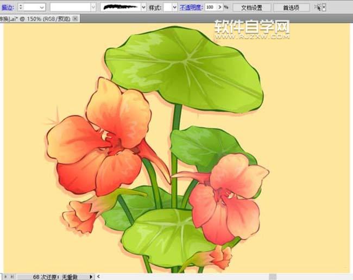Expand the select similar options arrow

[x=324, y=8]
